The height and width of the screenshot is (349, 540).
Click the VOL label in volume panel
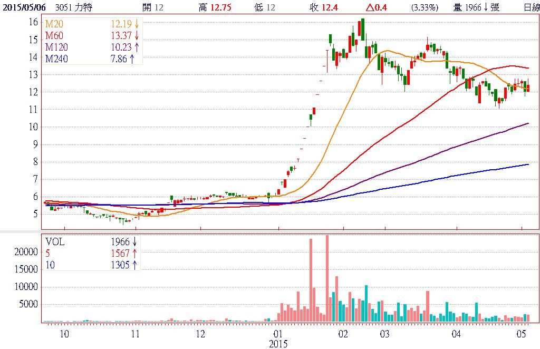click(54, 242)
